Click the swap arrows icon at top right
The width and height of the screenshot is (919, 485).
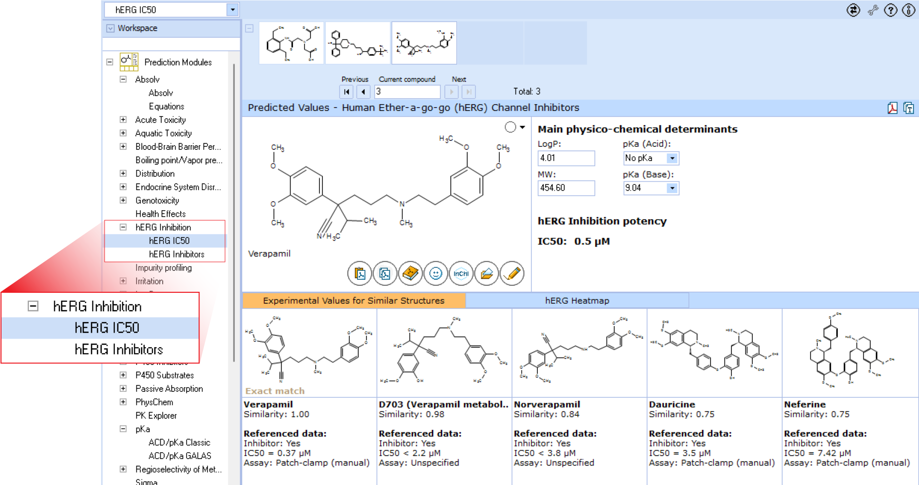point(853,10)
